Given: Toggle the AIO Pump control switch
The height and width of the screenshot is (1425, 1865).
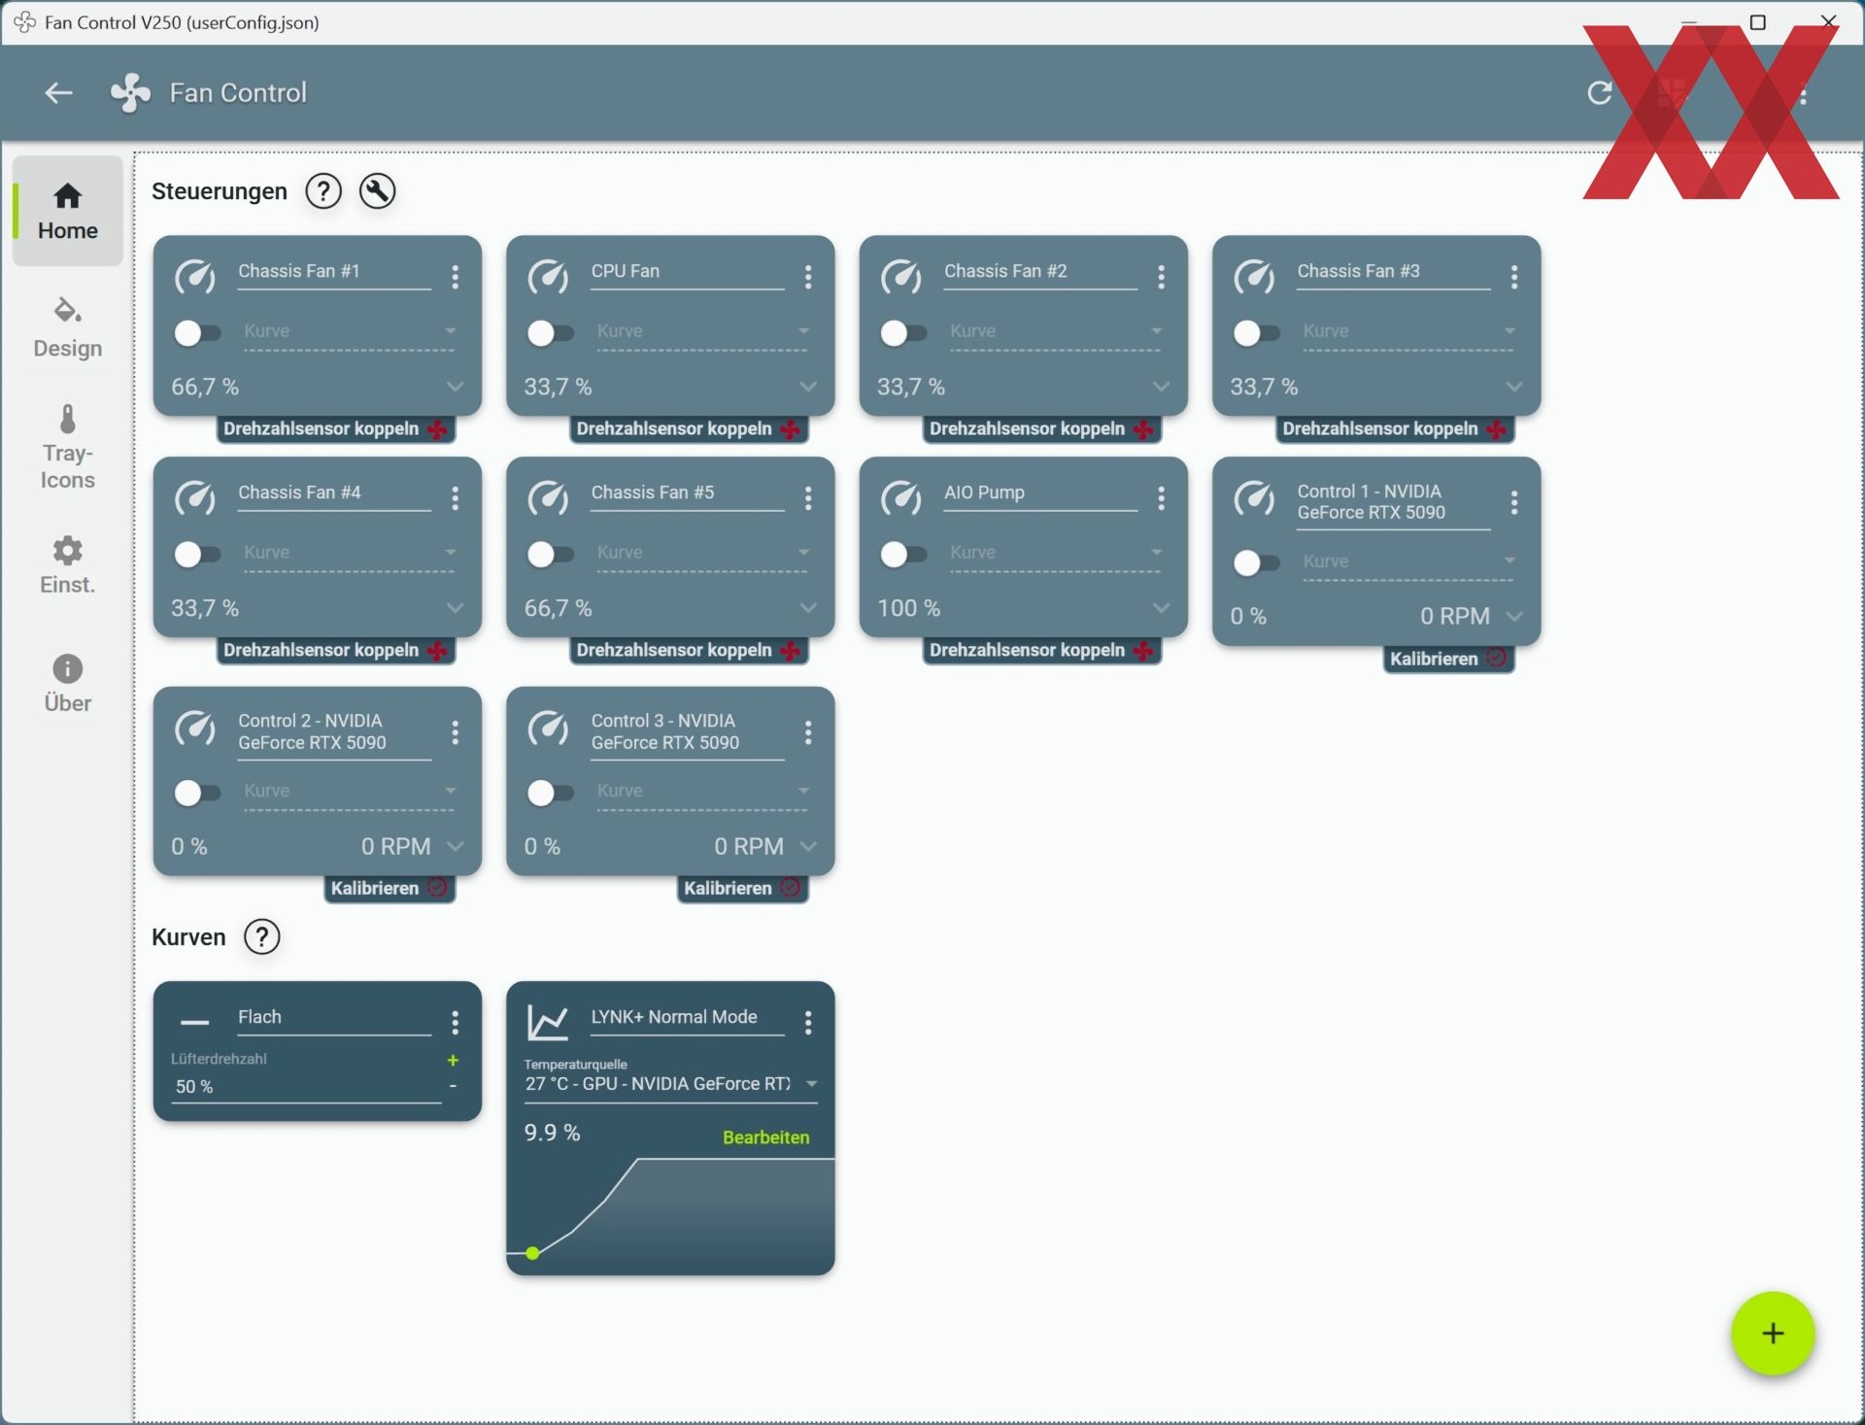Looking at the screenshot, I should tap(902, 555).
